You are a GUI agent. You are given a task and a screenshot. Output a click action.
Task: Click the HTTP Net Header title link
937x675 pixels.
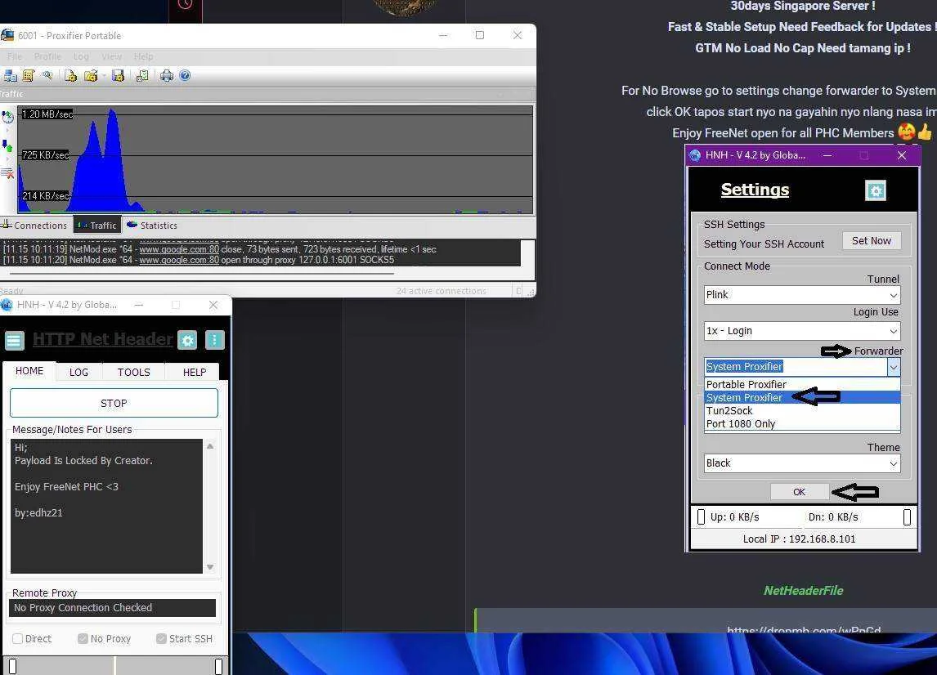coord(103,339)
